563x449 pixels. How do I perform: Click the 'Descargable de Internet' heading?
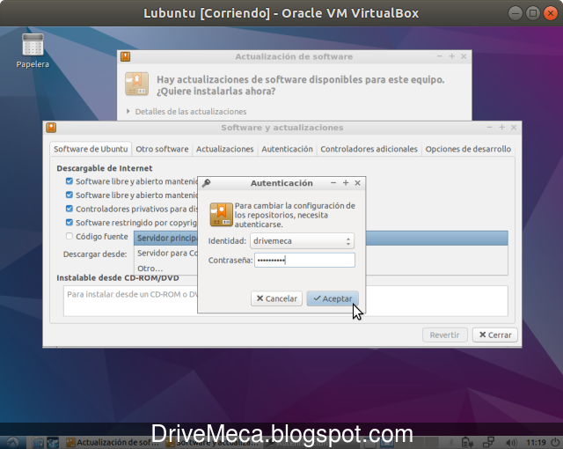point(105,168)
